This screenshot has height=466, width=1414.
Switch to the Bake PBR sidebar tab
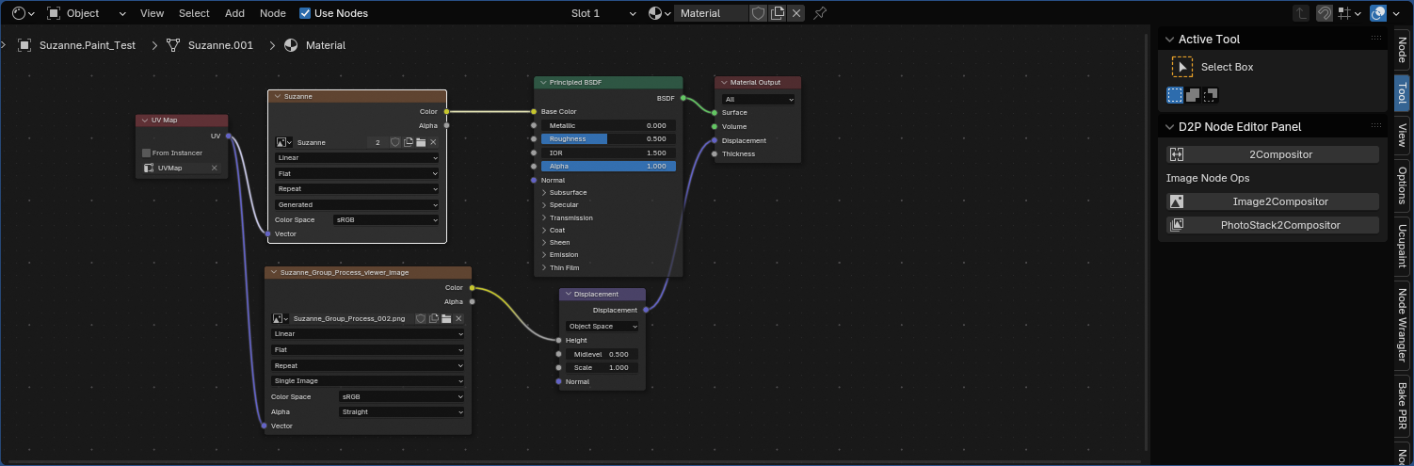1402,406
